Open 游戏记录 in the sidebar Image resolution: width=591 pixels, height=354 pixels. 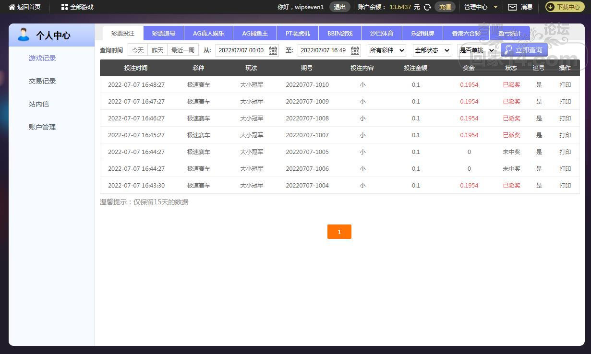coord(42,58)
